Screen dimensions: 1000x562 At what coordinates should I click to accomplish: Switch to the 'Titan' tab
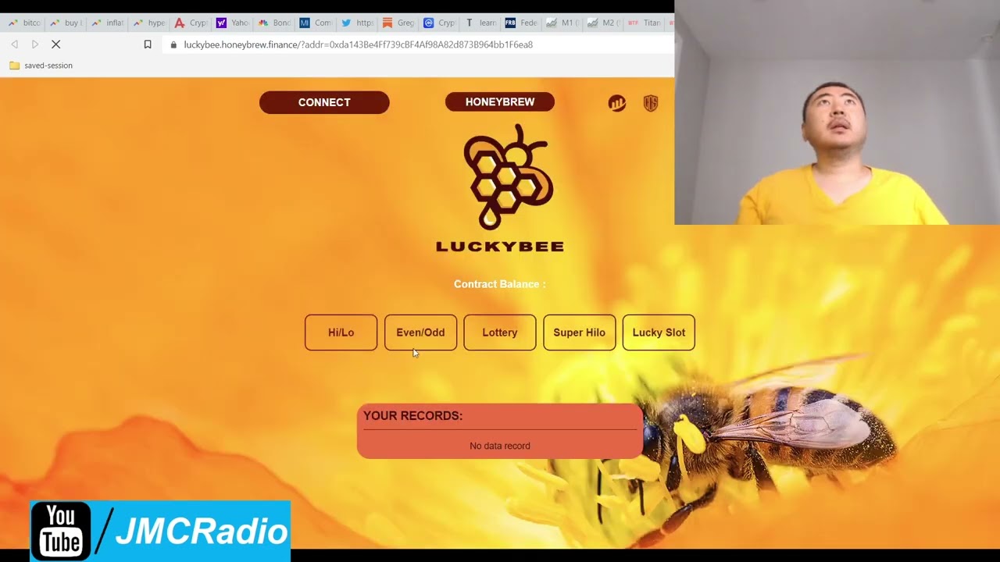point(646,23)
